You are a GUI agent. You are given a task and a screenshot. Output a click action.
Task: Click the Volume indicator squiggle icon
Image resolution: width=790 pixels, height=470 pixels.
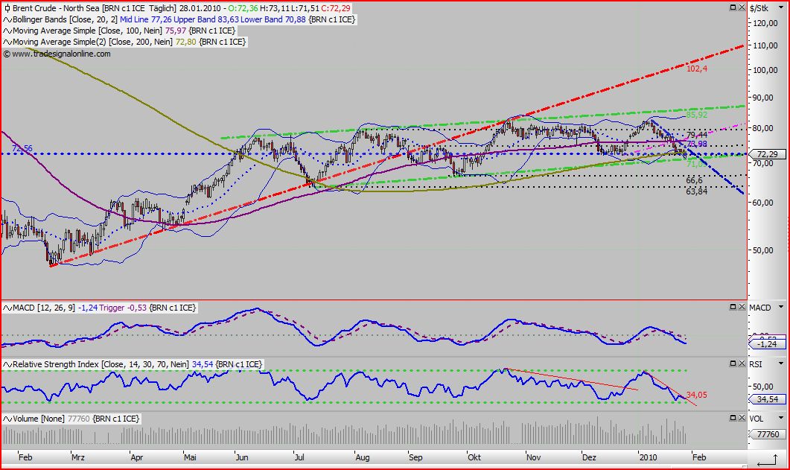click(7, 418)
